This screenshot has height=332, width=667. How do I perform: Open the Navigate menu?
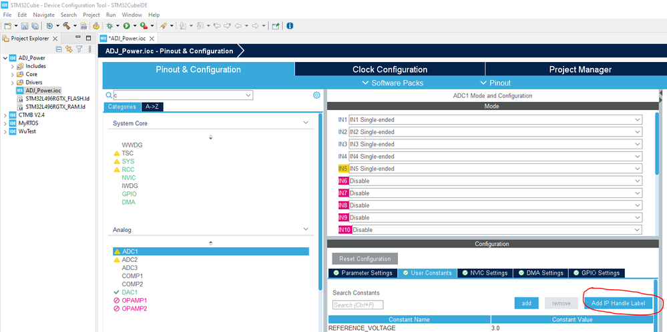[x=44, y=15]
